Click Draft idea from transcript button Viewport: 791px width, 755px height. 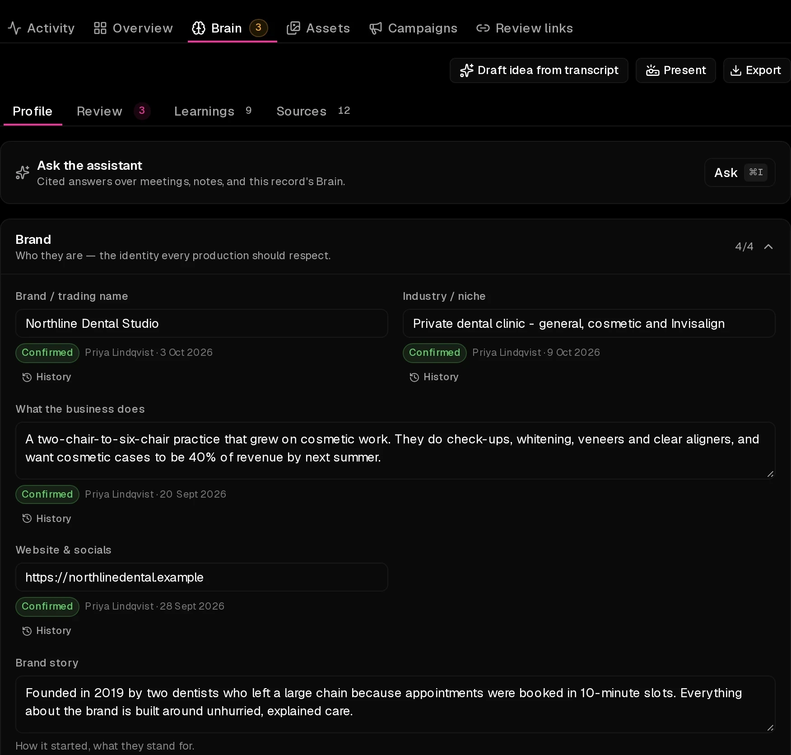tap(539, 70)
